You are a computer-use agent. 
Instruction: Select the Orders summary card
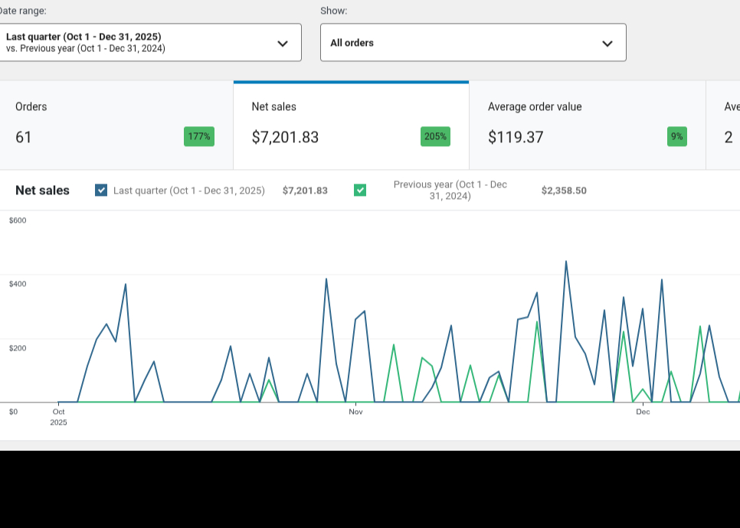coord(115,125)
